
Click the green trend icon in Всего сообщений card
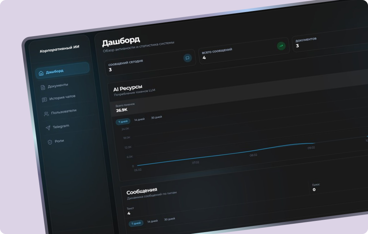281,46
